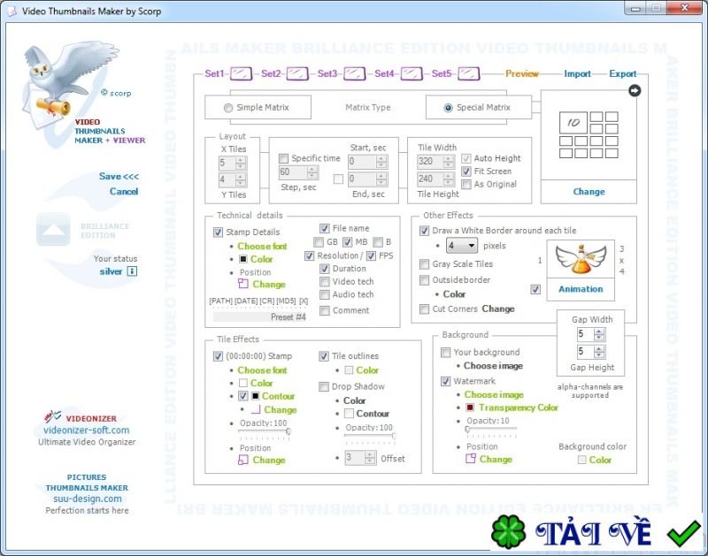Uncheck the Fit Screen checkbox
708x556 pixels.
tap(466, 171)
